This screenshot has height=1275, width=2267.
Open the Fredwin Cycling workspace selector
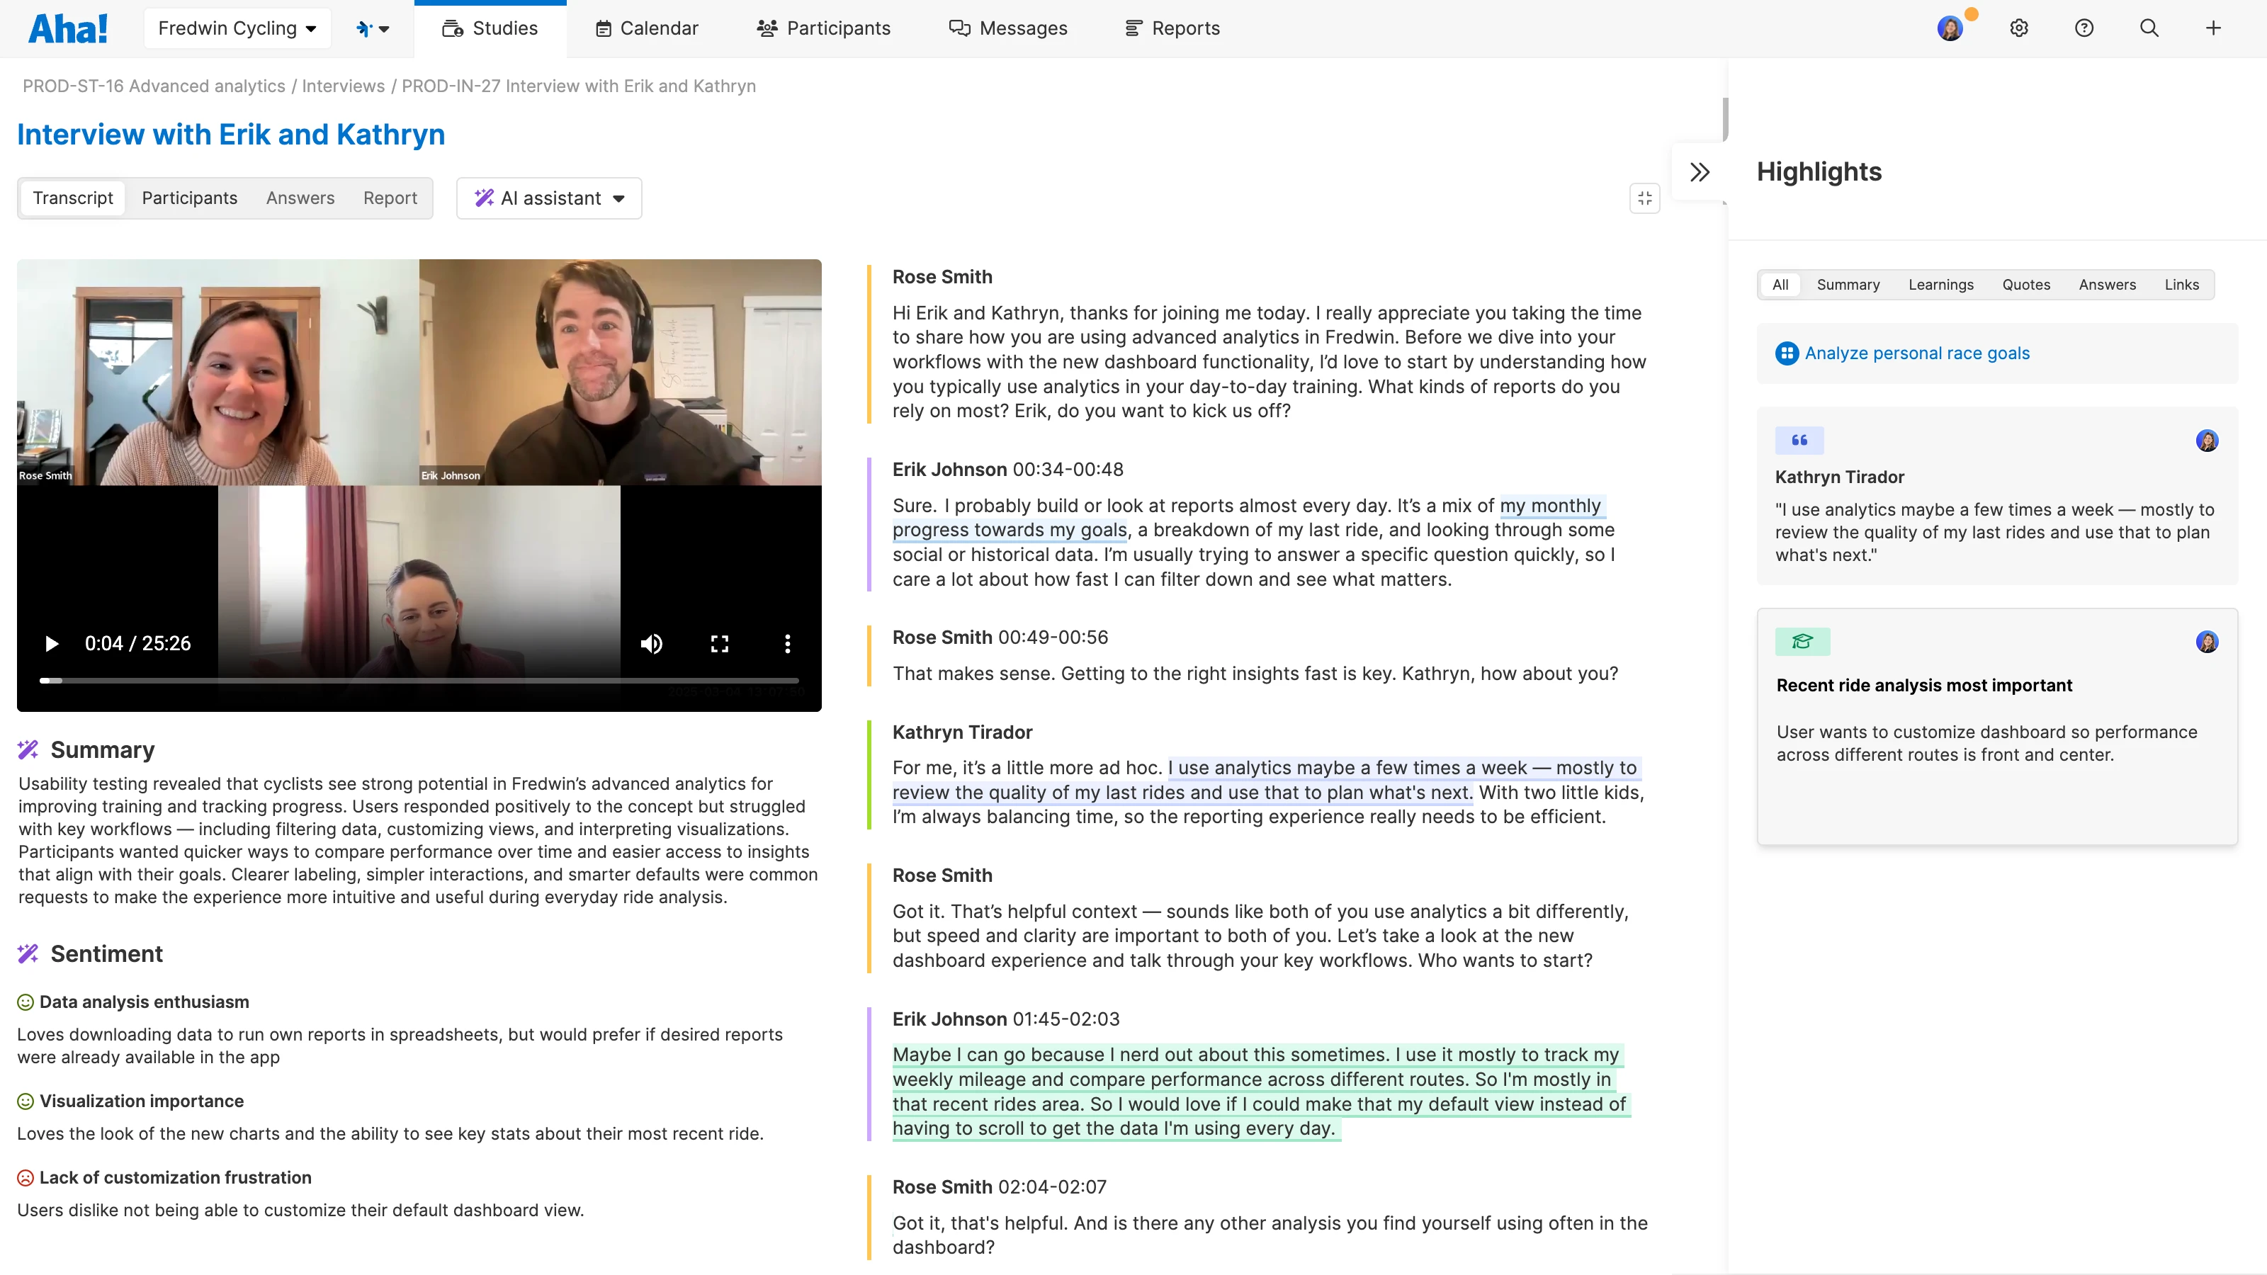[x=237, y=28]
